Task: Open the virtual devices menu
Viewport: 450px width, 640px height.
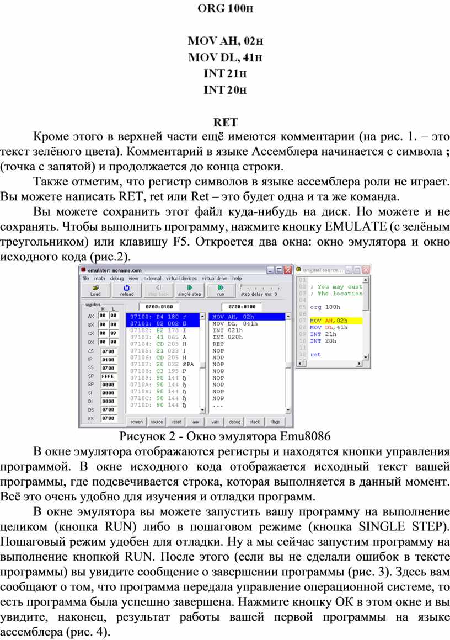Action: (x=181, y=279)
